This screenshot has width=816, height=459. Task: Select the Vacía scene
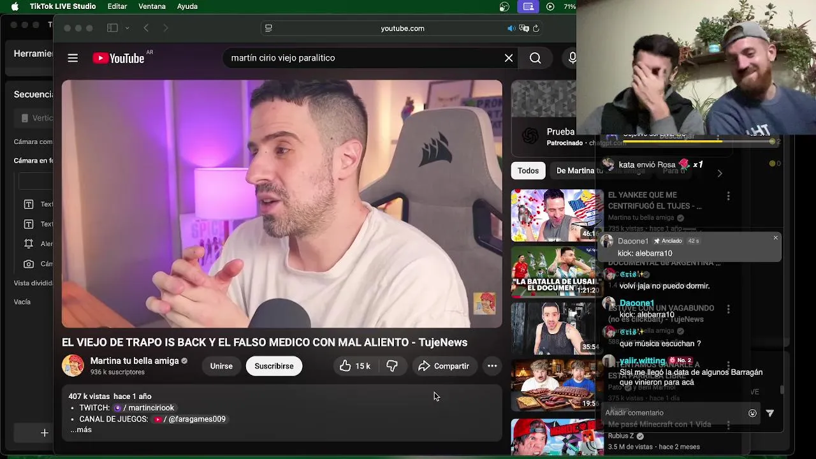pyautogui.click(x=22, y=302)
